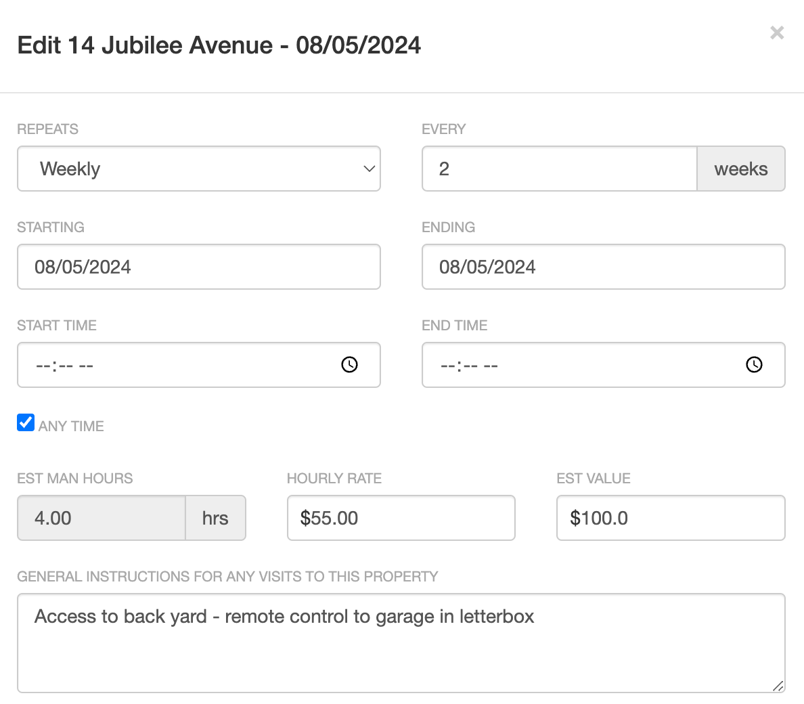Grab the textarea resize handle corner
The height and width of the screenshot is (704, 804).
click(778, 686)
